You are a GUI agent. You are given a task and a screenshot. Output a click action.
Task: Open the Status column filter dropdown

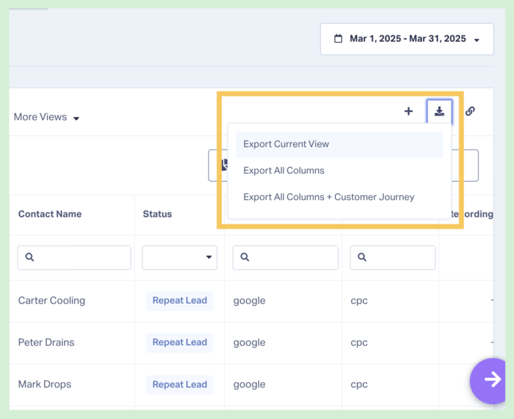pos(179,257)
